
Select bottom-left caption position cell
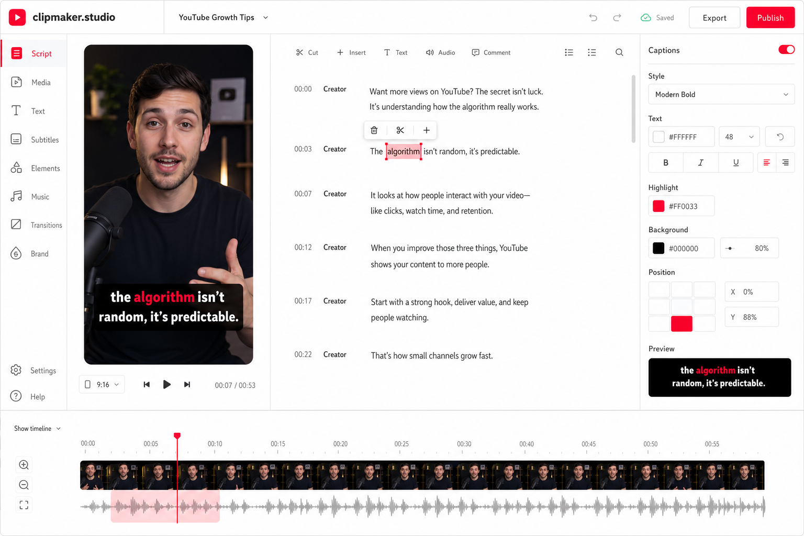coord(659,323)
